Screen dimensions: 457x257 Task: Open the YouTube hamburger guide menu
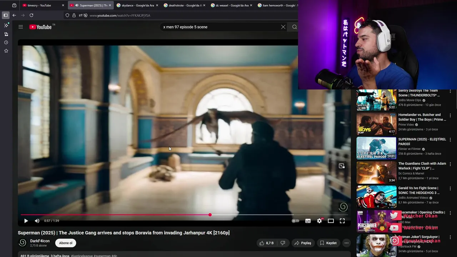coord(21,27)
